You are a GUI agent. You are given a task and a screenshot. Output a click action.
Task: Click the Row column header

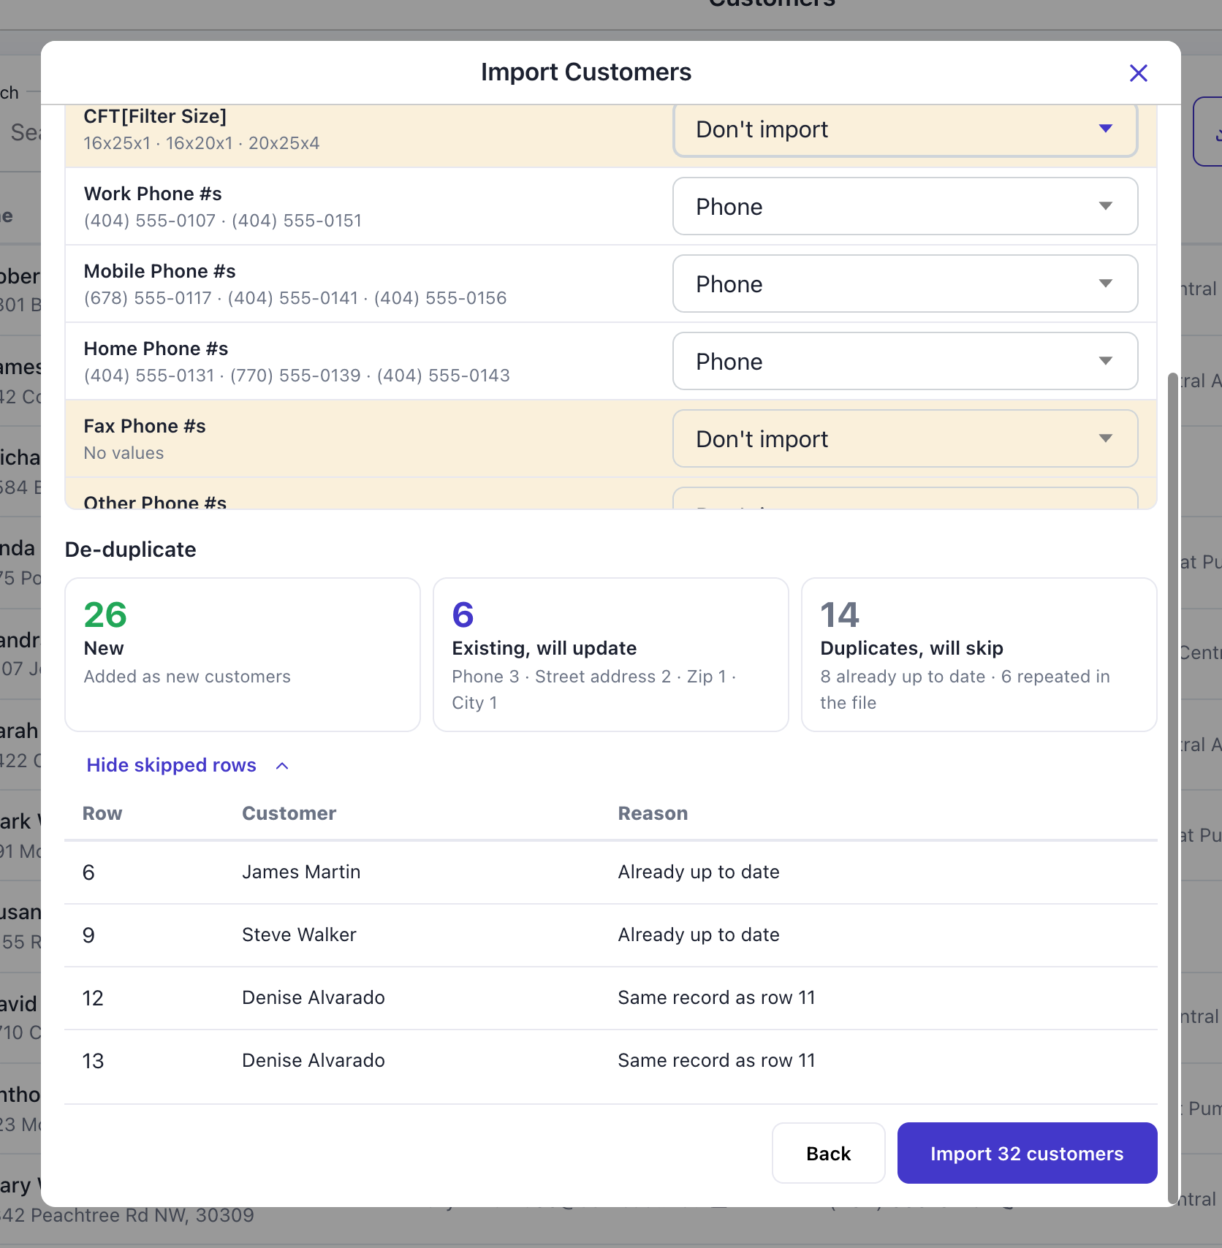point(102,813)
